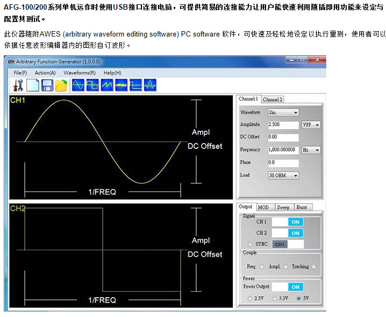Open the Waveforms(R) menu
Viewport: 386px width, 317px height.
(x=79, y=73)
